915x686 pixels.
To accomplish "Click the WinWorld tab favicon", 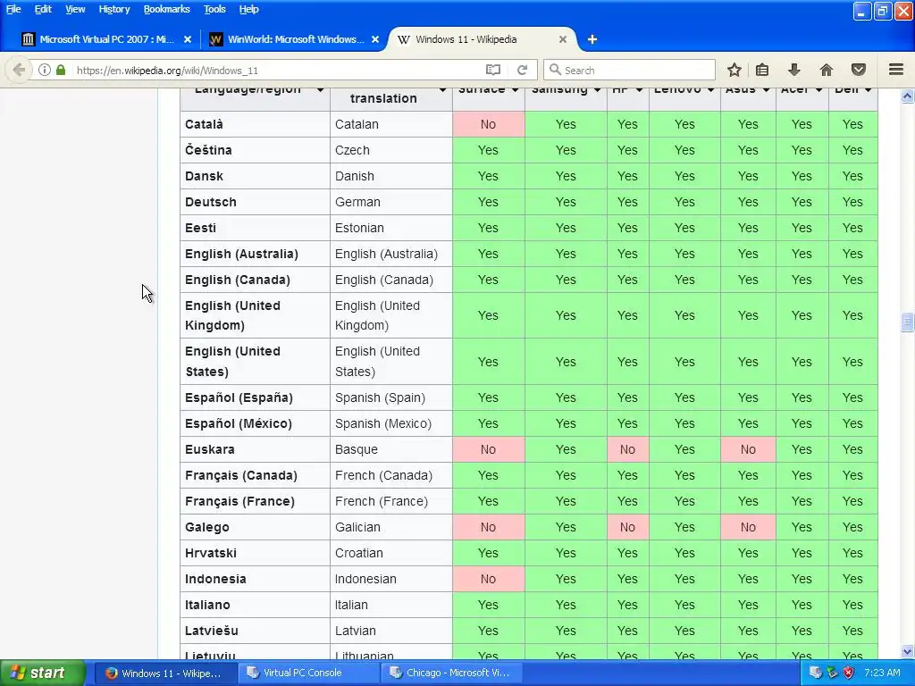I will coord(215,39).
